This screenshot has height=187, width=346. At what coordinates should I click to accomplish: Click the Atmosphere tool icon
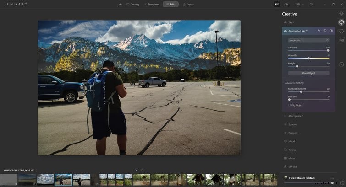(x=286, y=116)
